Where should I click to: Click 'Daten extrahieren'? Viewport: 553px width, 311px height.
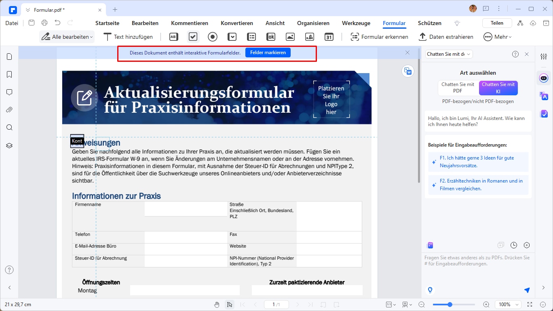coord(446,37)
